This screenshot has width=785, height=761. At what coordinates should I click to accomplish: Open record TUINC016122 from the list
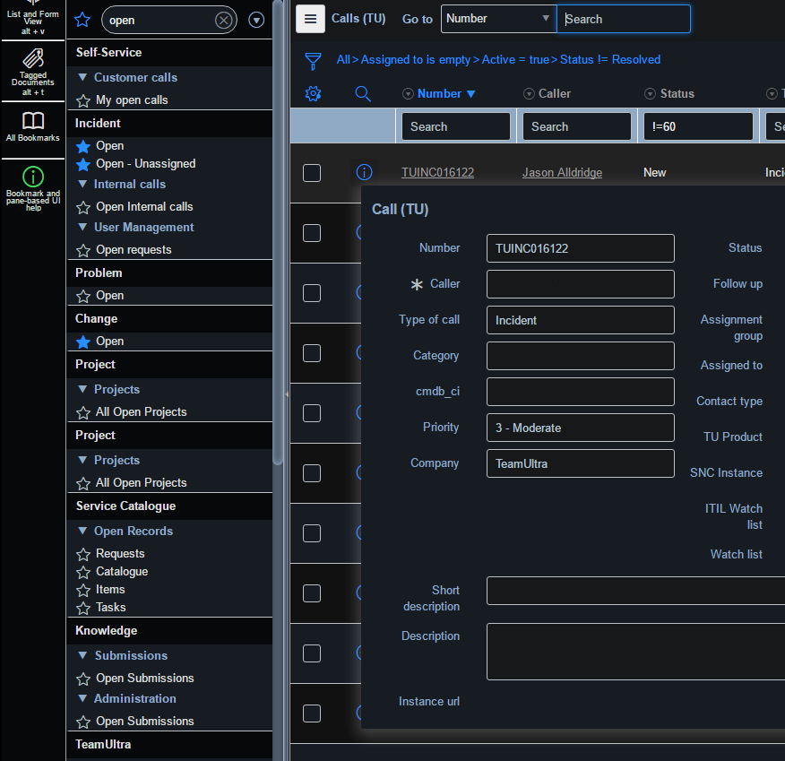(437, 172)
